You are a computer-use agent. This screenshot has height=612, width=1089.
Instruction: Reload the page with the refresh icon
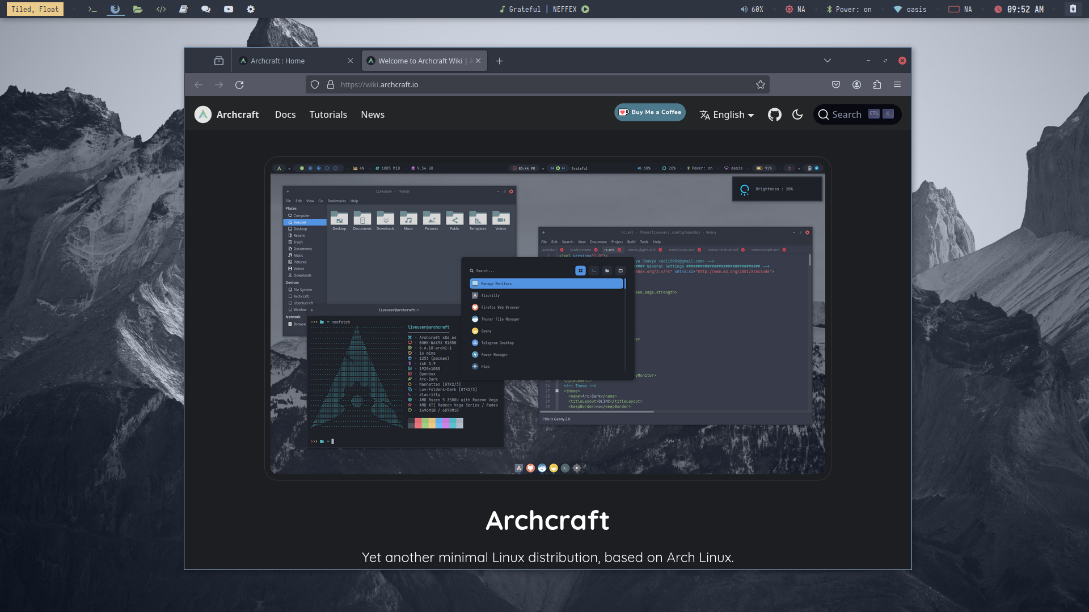coord(239,84)
